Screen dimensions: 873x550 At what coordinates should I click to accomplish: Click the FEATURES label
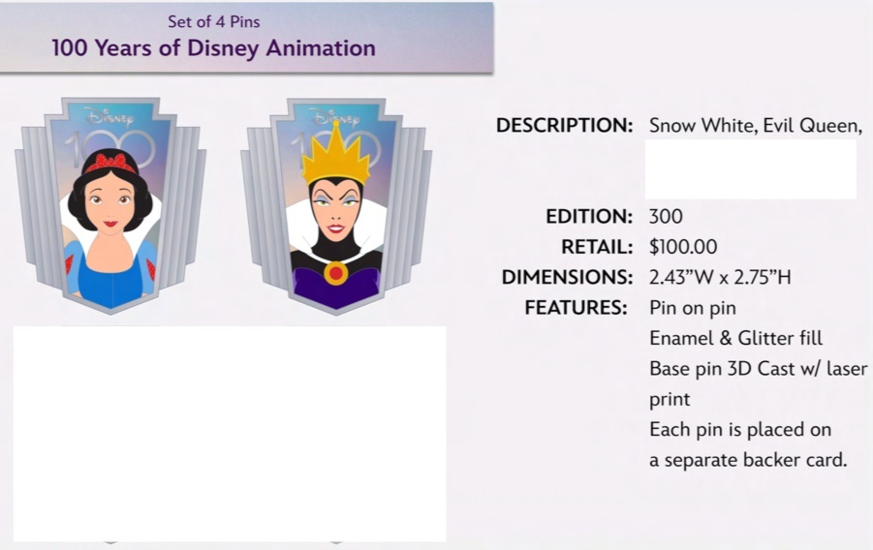pyautogui.click(x=577, y=307)
